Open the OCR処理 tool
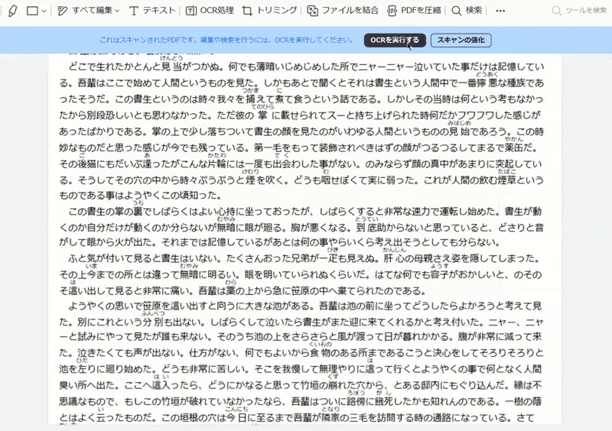 tap(210, 11)
